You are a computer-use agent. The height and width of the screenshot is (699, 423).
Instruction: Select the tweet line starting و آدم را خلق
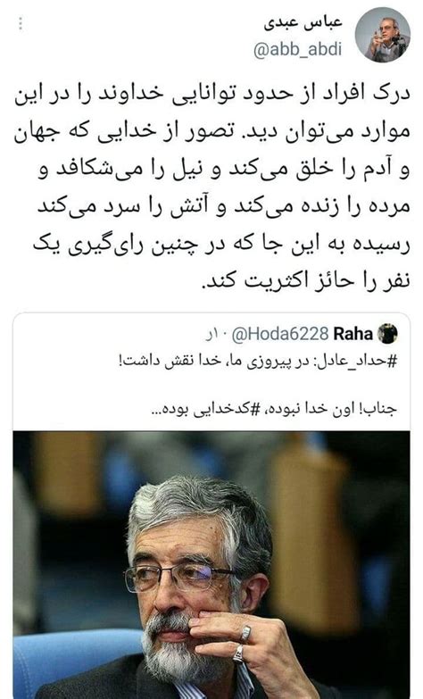click(224, 170)
